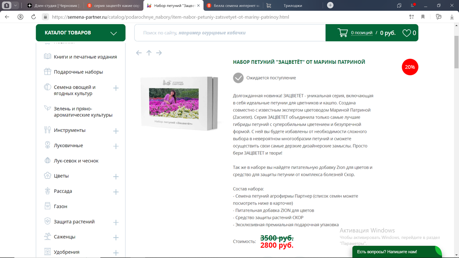Image resolution: width=459 pixels, height=258 pixels.
Task: Expand Удобрения subcategories plus
Action: 116,253
